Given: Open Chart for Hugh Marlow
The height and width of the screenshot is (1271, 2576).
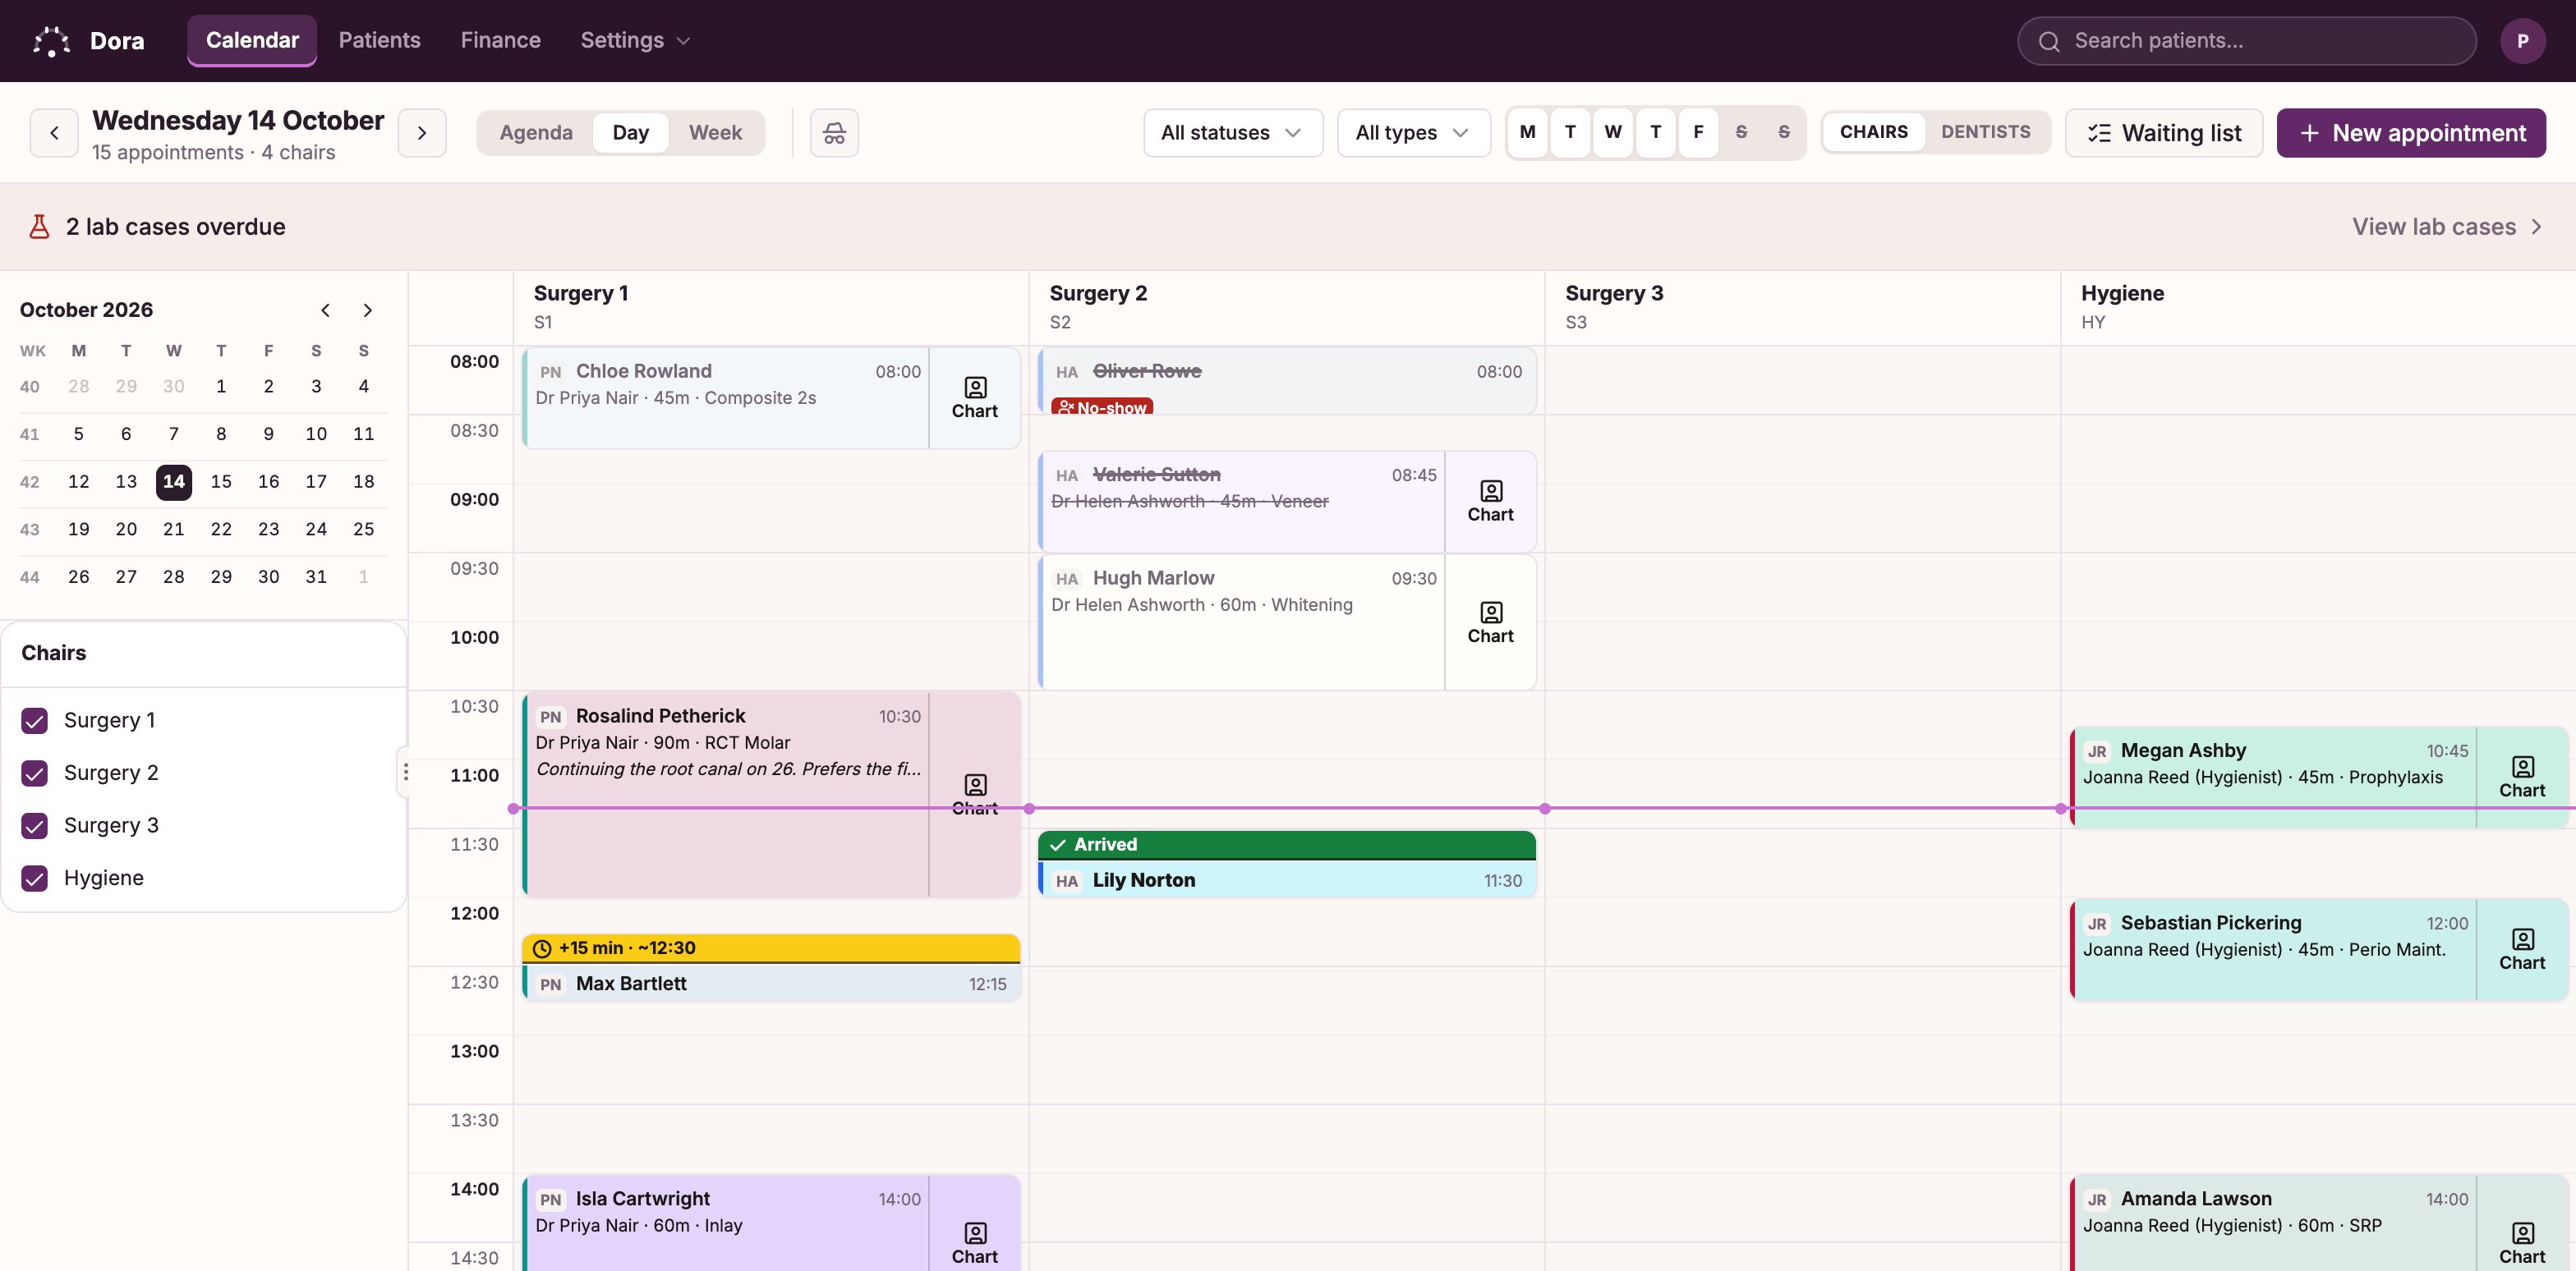Looking at the screenshot, I should point(1490,622).
